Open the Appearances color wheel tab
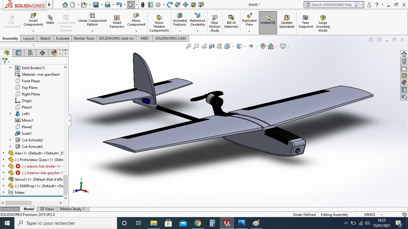Image resolution: width=408 pixels, height=229 pixels. [x=54, y=53]
